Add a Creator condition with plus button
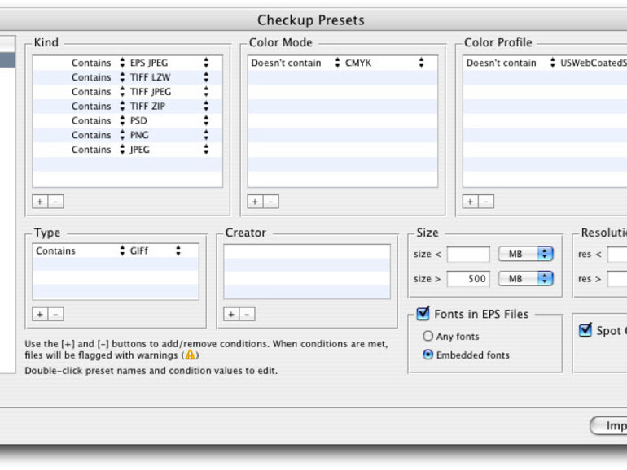627x470 pixels. (232, 314)
